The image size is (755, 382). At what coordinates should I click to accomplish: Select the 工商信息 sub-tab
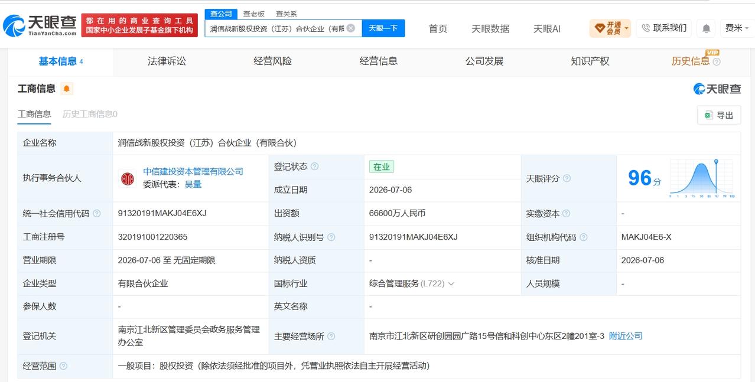(34, 114)
